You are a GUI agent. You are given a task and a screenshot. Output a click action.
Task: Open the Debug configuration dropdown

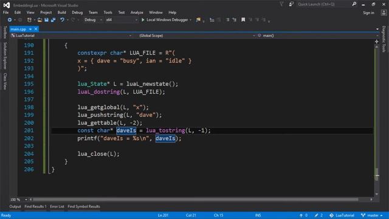[92, 20]
